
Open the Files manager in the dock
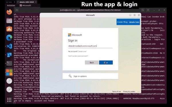(x=9, y=21)
